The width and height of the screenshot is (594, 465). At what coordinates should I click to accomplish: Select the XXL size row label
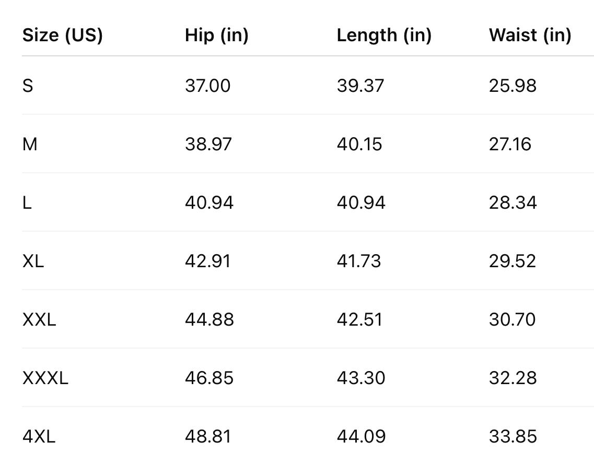click(39, 319)
